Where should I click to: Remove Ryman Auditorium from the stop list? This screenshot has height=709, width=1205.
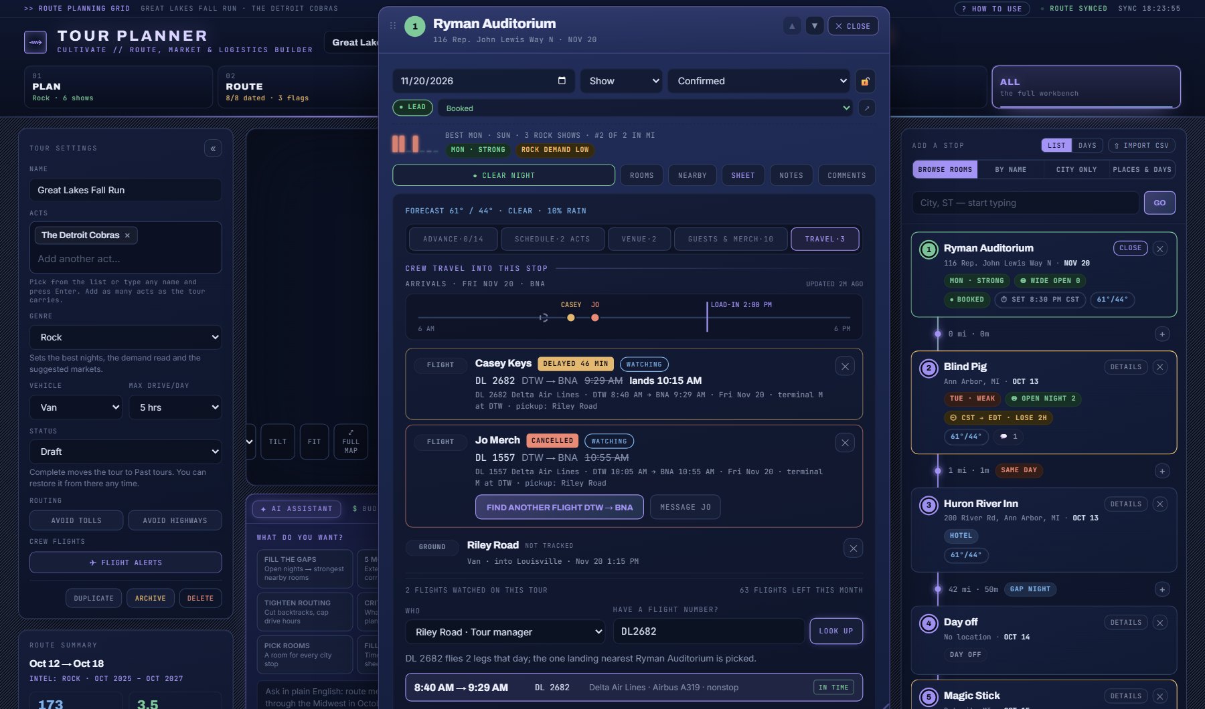[1160, 249]
